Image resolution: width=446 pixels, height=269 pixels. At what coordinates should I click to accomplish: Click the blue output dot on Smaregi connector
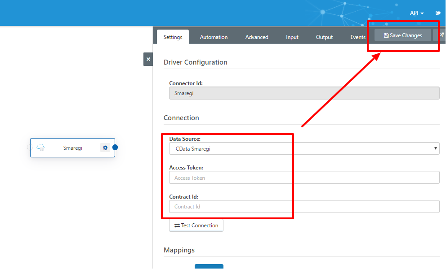coord(115,147)
